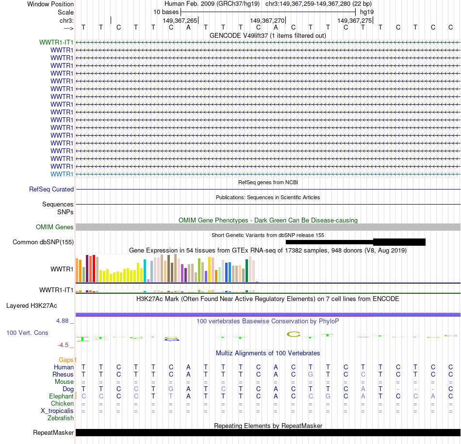Click the RepeatMasker track label

click(53, 432)
